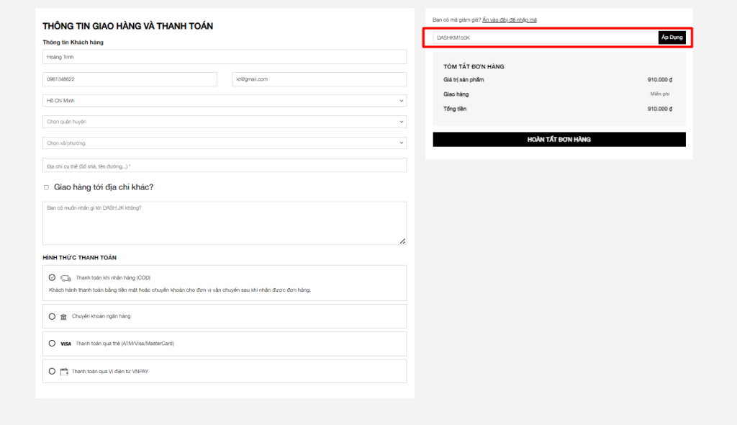Tick 'Giao hàng tới địa chỉ khác?' checkbox

(46, 187)
